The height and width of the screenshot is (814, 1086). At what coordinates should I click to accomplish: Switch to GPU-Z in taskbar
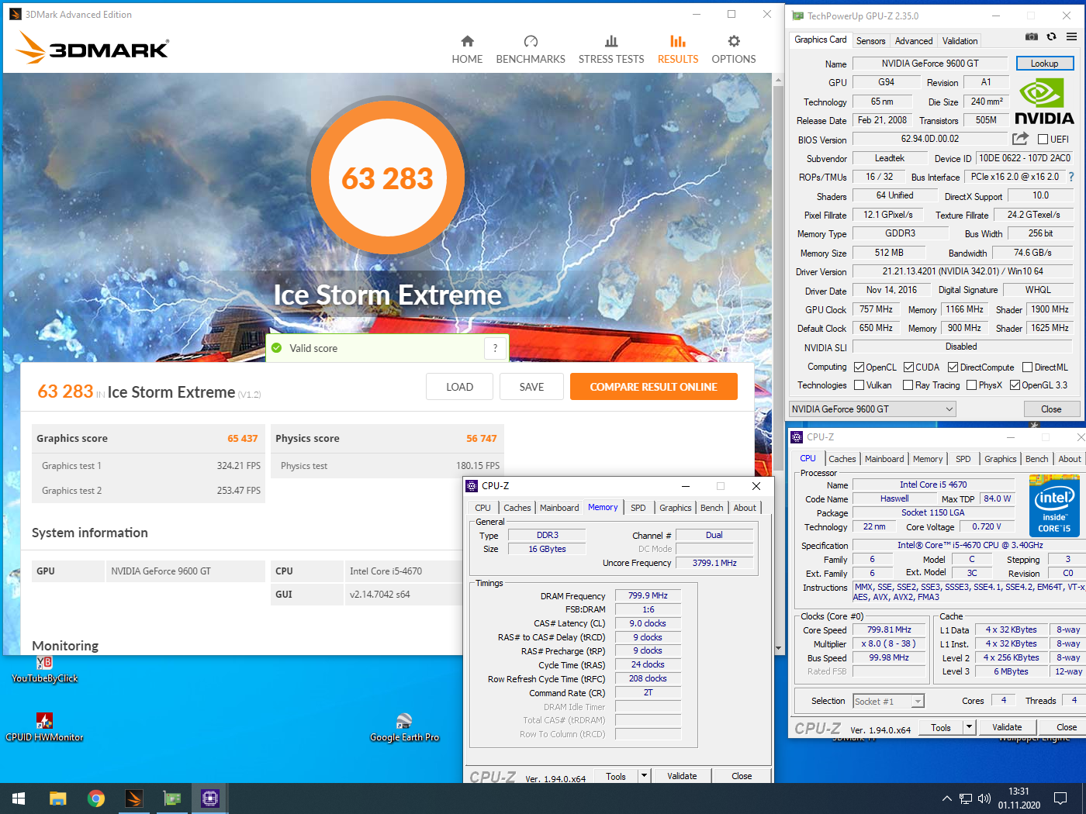click(171, 798)
